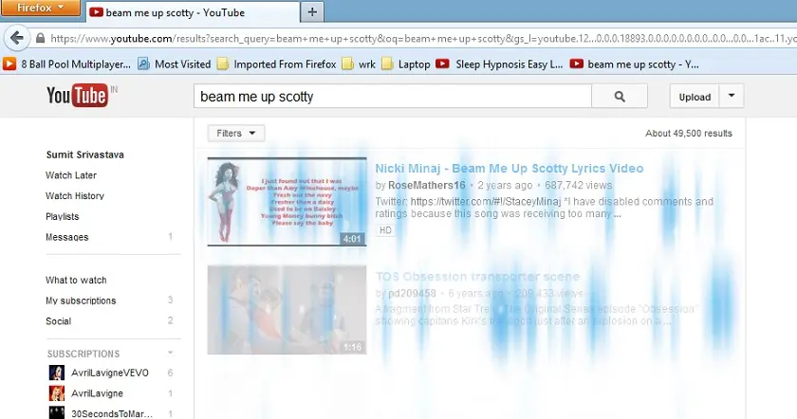
Task: Open the TOS Obsession transporter scene thumbnail
Action: pos(287,309)
